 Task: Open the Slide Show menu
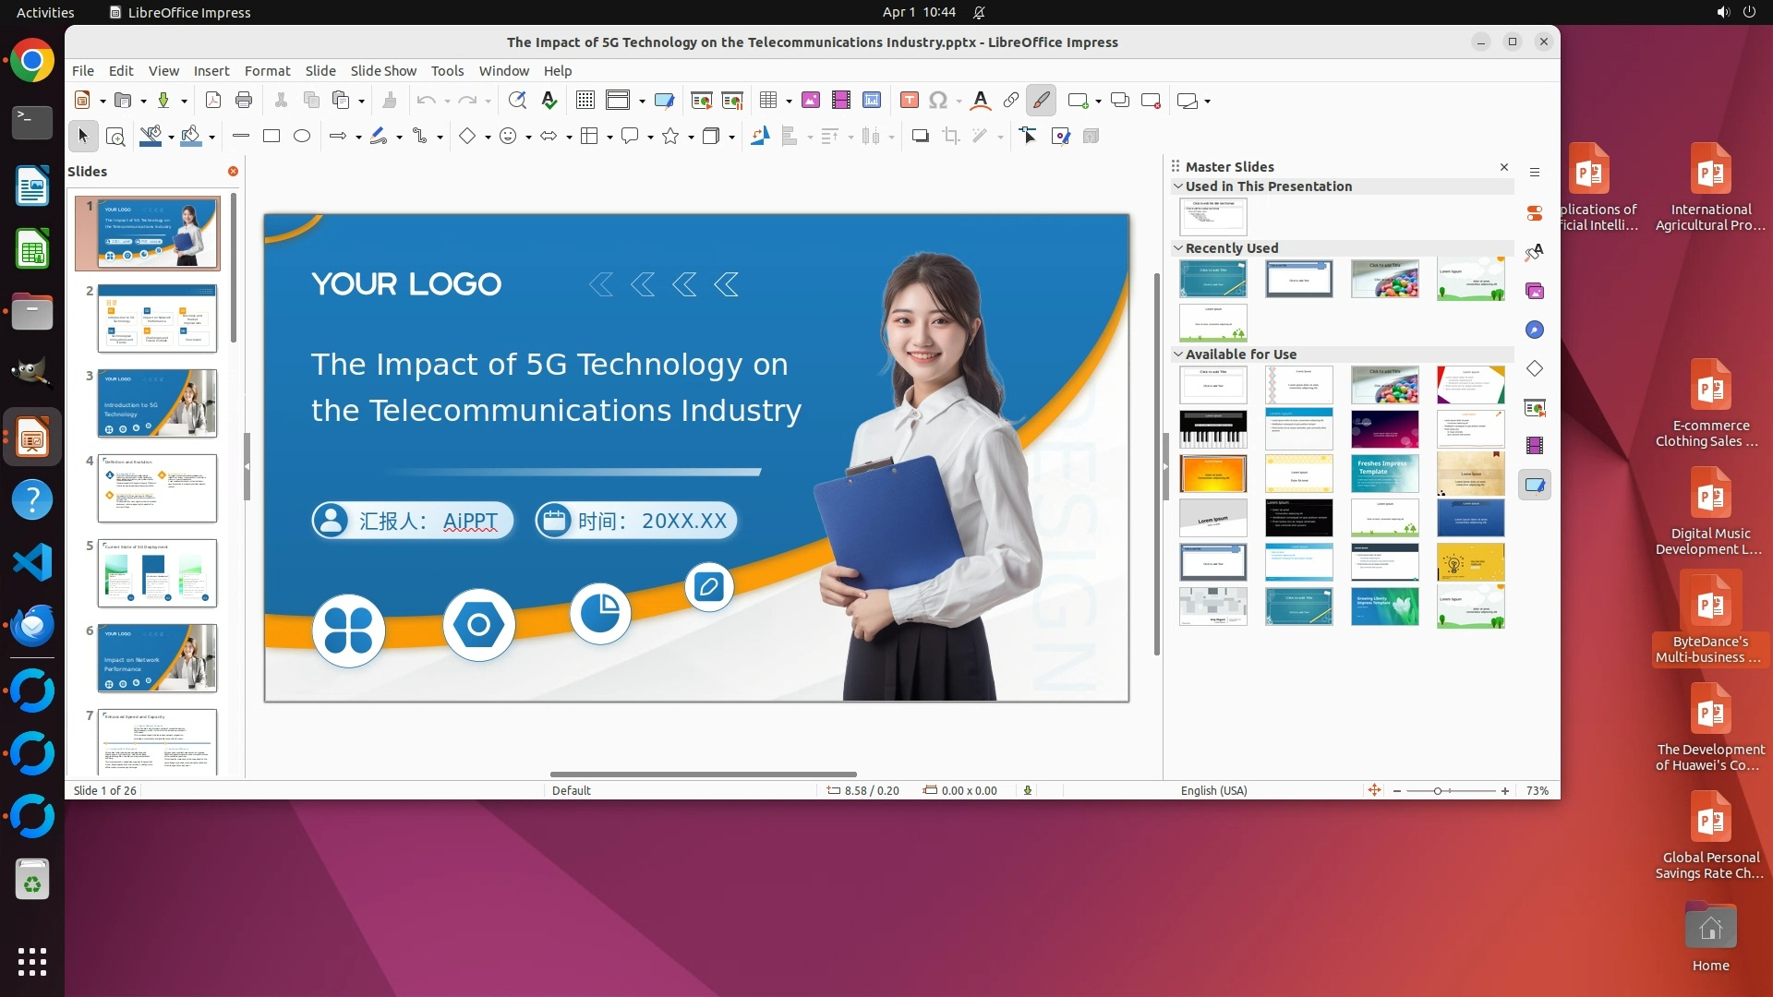383,71
